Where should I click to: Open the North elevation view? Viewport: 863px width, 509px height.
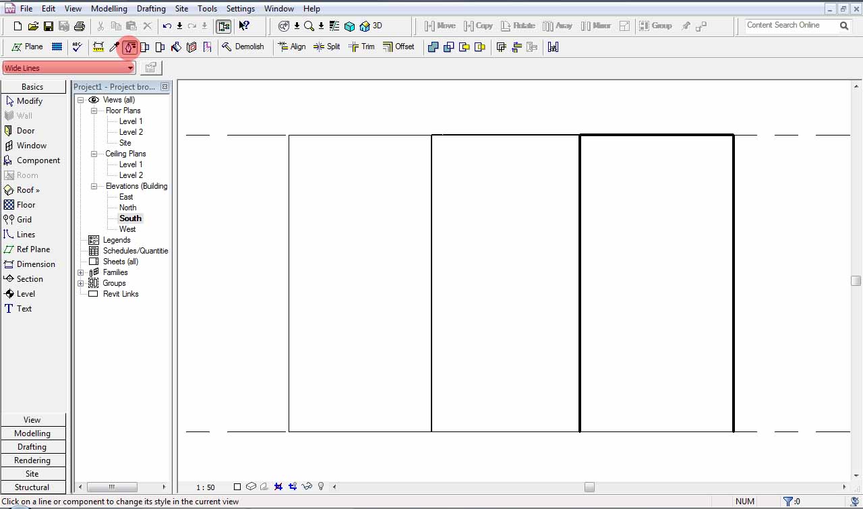127,208
